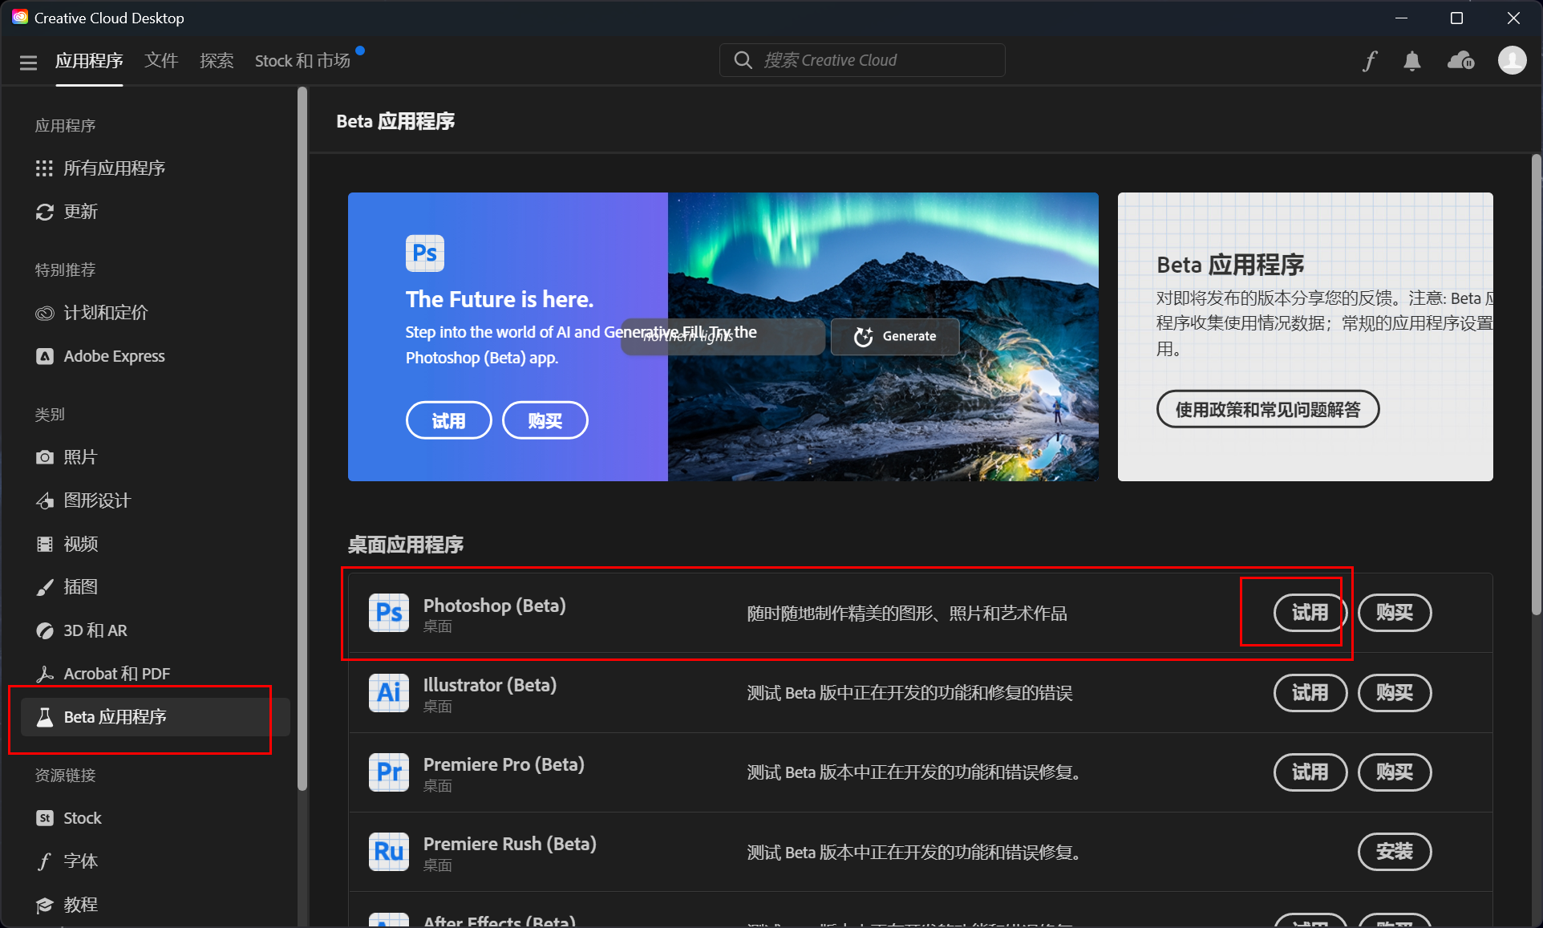This screenshot has height=928, width=1543.
Task: Select the 插图 category
Action: tap(156, 587)
